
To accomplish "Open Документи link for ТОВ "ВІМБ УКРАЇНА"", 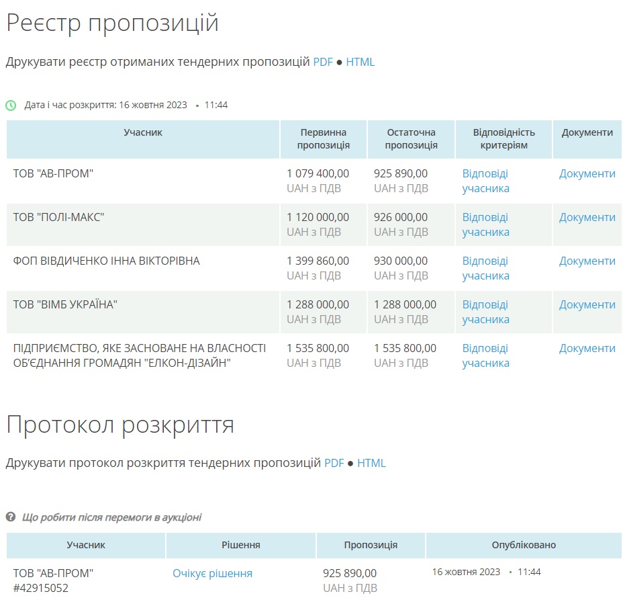I will pos(587,305).
